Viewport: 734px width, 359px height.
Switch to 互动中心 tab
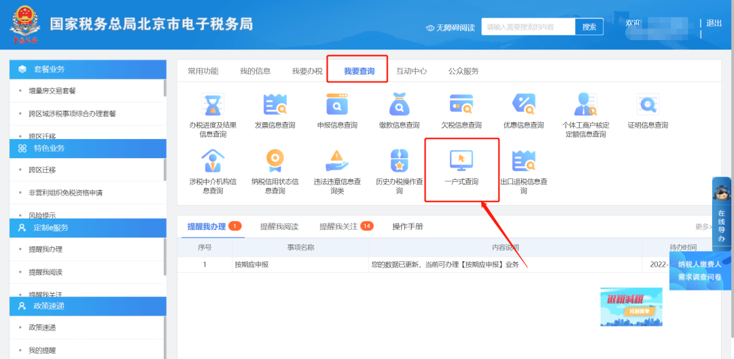coord(411,71)
